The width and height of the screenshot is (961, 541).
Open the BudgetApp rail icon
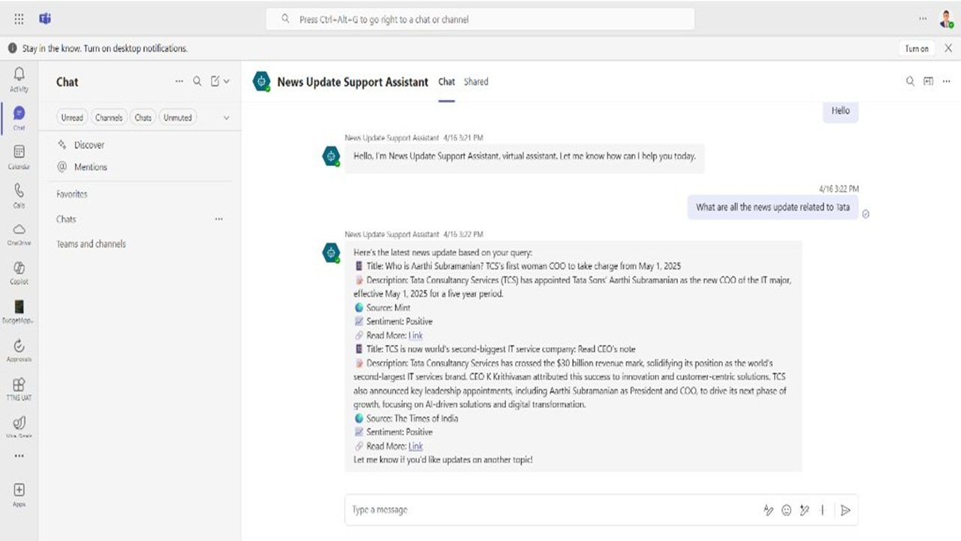(x=19, y=312)
